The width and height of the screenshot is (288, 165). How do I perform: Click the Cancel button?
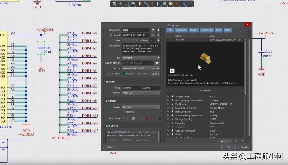(x=244, y=147)
